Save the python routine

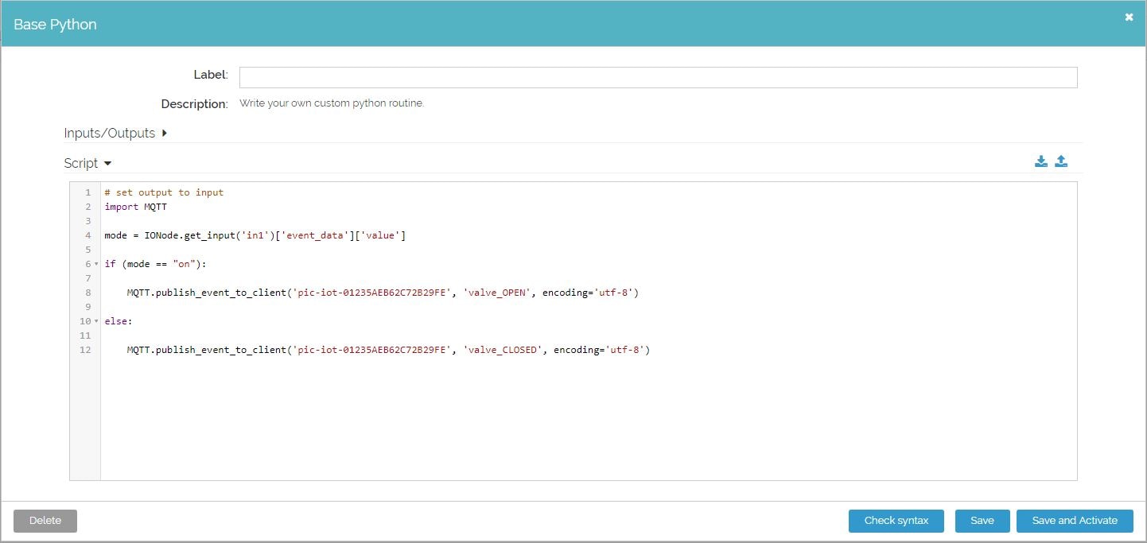coord(982,521)
